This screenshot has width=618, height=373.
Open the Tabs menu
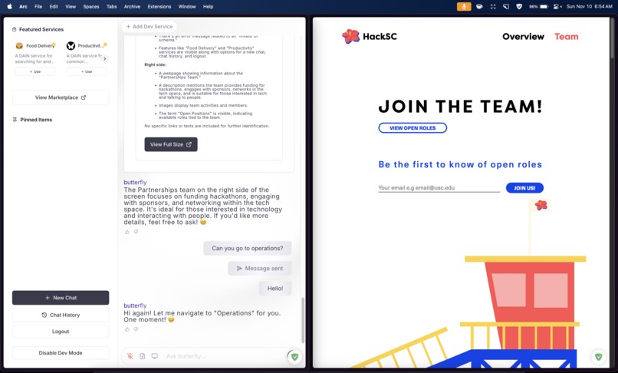[x=111, y=7]
